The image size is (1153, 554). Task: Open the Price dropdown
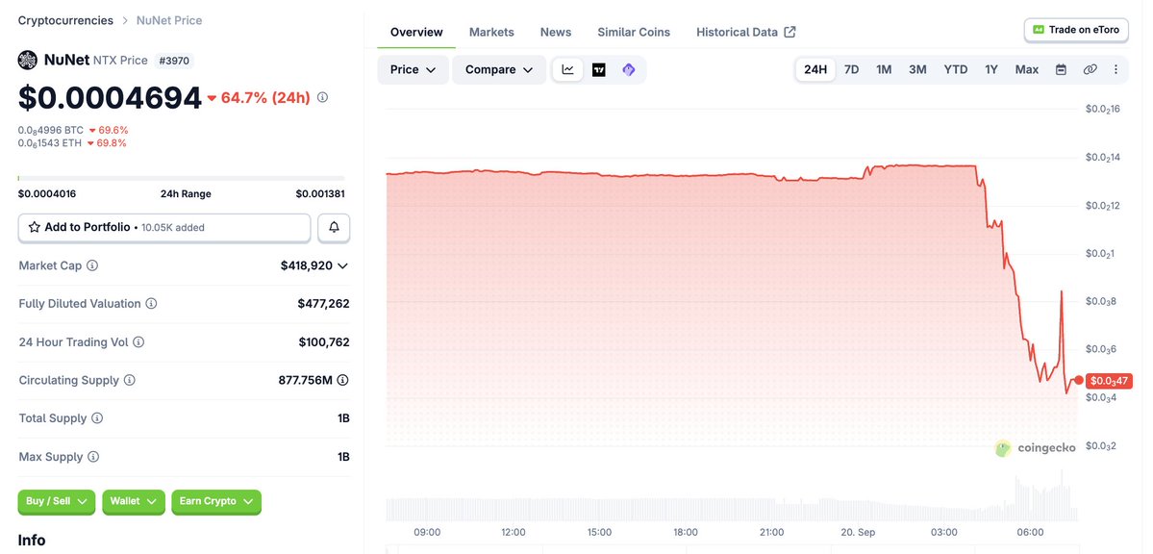click(414, 70)
